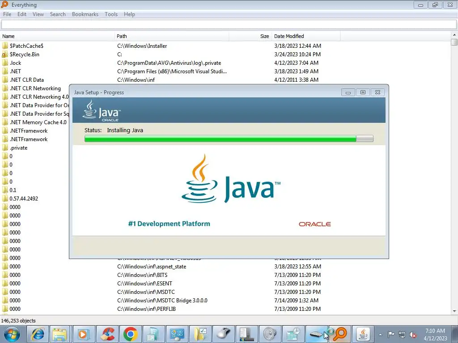Click the $PatchCache$ folder icon
458x343 pixels.
coord(4,46)
